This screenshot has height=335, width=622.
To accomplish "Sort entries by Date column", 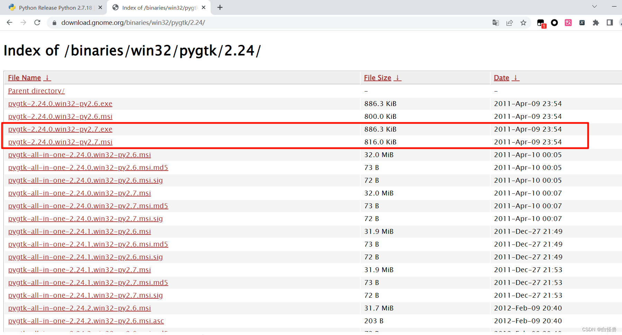I will coord(501,77).
